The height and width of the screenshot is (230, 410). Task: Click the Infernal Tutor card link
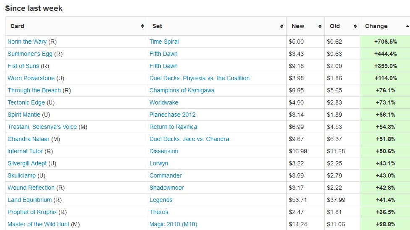click(x=25, y=151)
